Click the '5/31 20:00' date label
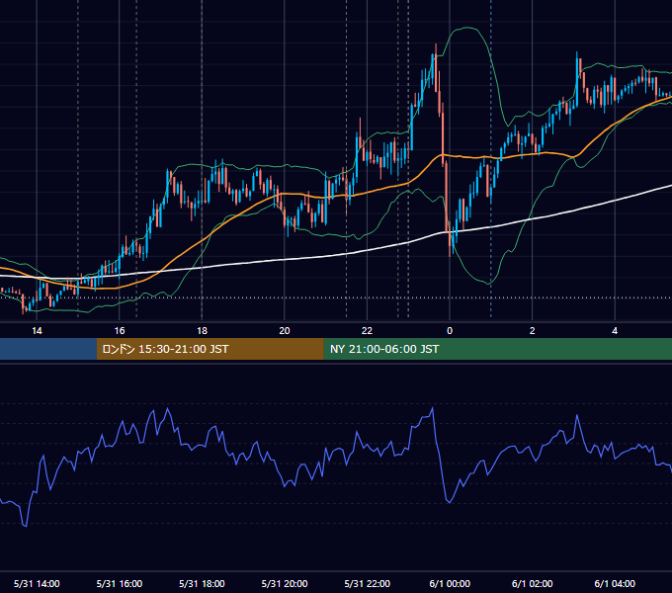 coord(285,583)
